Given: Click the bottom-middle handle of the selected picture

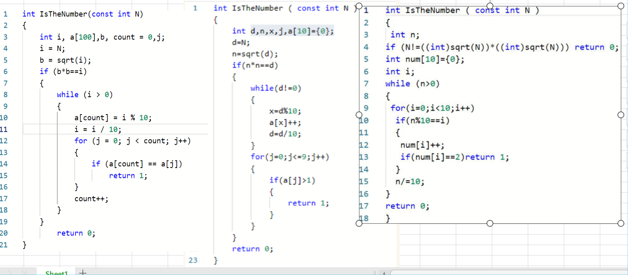Looking at the screenshot, I should point(490,223).
